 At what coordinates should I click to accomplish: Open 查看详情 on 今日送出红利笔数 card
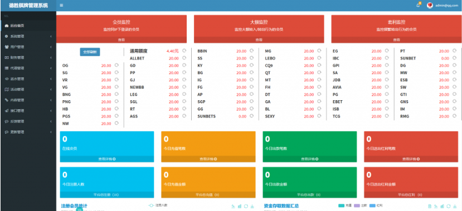click(411, 159)
